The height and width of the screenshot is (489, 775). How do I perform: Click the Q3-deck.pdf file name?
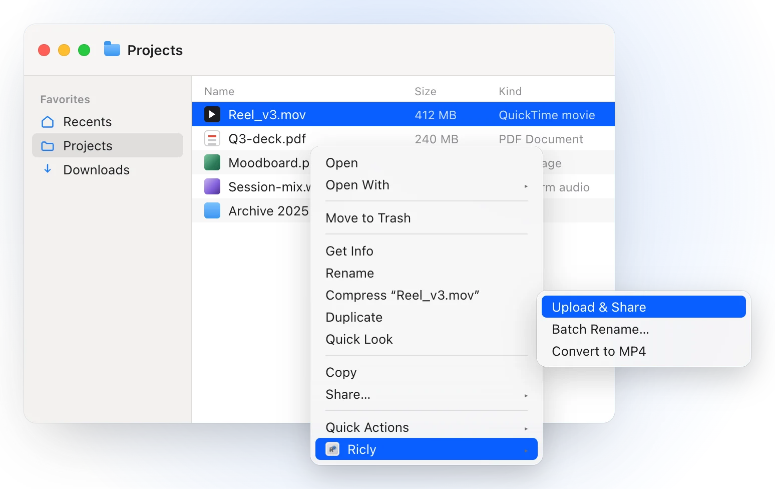(267, 139)
